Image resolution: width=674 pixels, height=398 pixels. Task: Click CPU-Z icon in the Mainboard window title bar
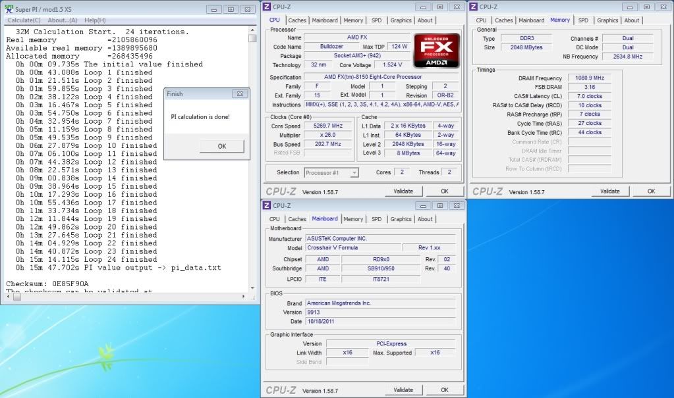[267, 205]
